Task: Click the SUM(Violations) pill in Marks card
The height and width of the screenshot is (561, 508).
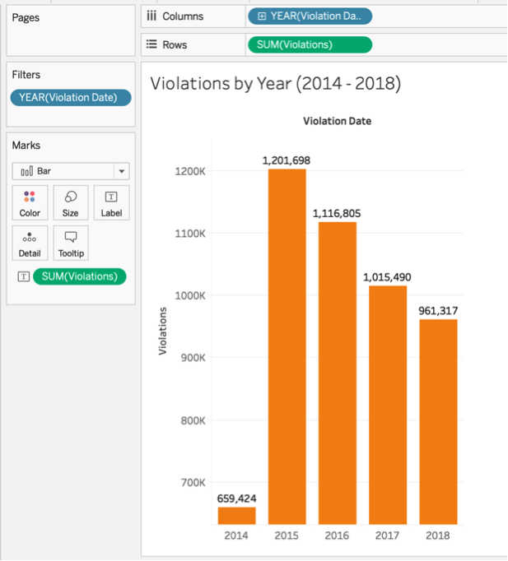Action: pos(79,276)
